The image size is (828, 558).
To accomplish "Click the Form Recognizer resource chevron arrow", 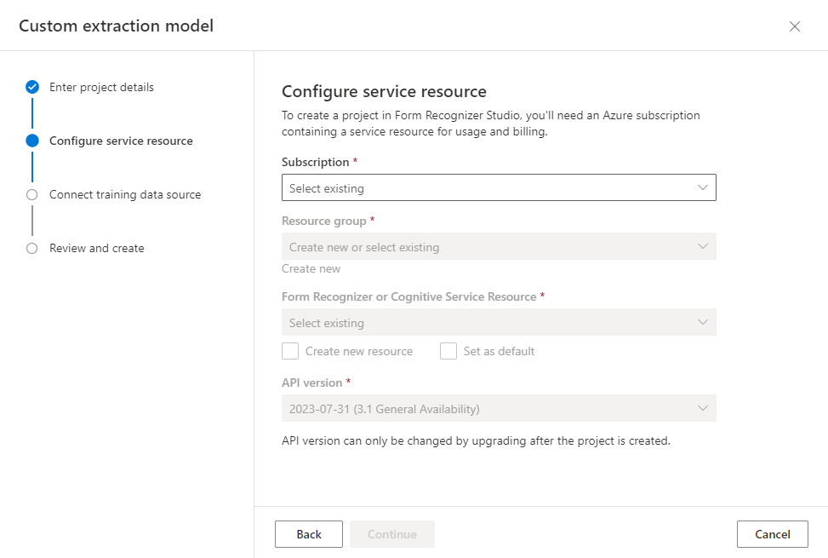I will [702, 322].
